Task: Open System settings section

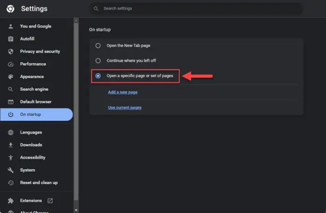Action: [x=37, y=170]
